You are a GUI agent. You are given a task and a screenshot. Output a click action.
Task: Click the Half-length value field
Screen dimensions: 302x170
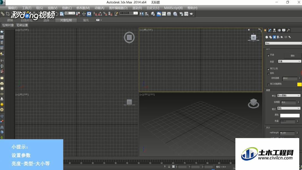click(287, 133)
